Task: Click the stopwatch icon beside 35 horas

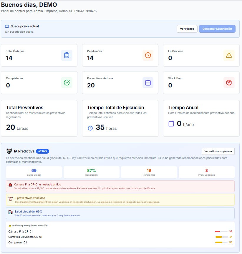Action: click(x=90, y=128)
